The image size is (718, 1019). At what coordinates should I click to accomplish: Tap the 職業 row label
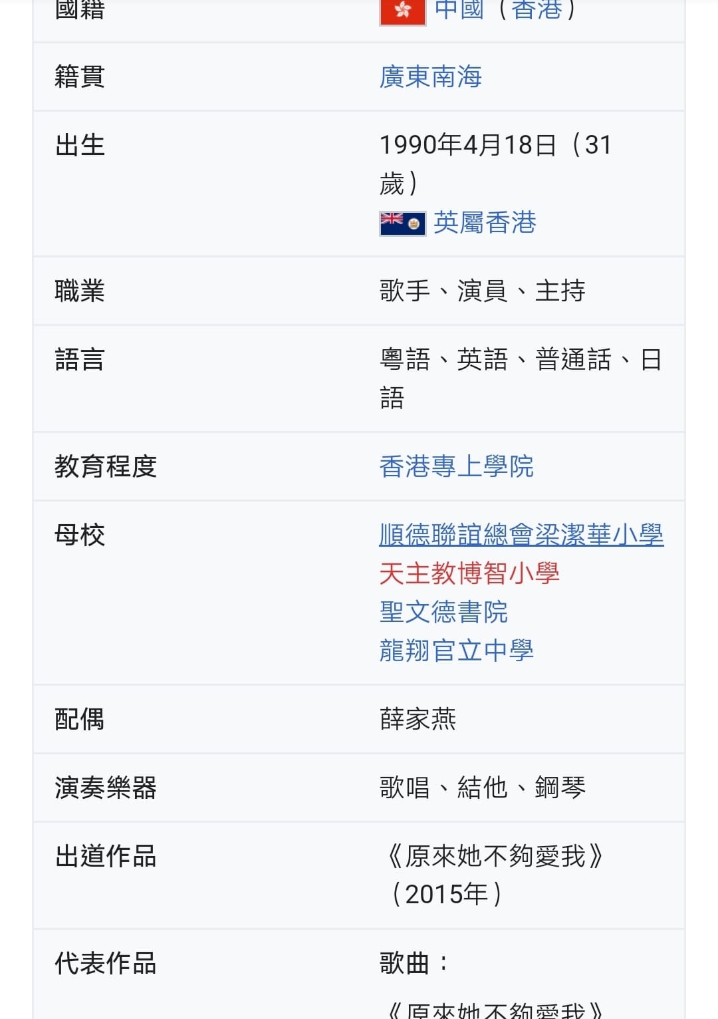[80, 291]
